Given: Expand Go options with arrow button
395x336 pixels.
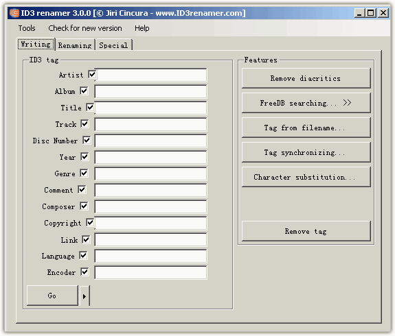Looking at the screenshot, I should tap(84, 296).
